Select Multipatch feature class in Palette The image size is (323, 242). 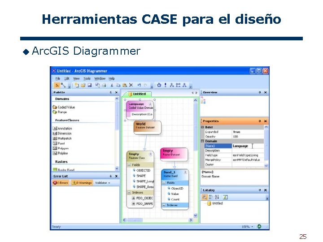[62, 138]
